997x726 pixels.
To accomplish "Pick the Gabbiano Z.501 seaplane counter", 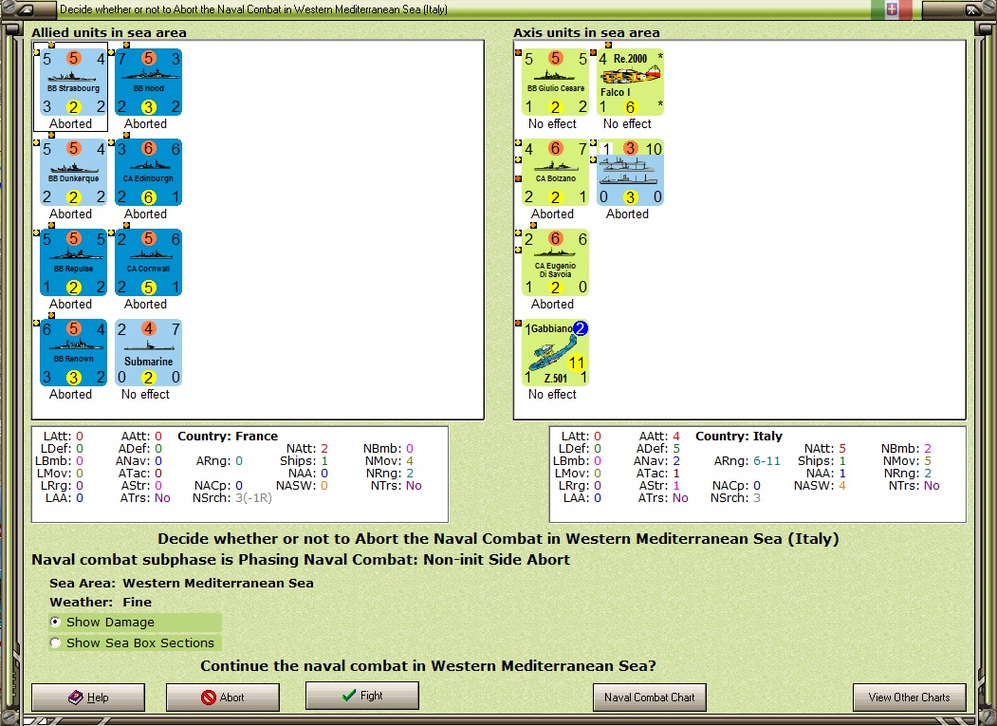I will (556, 353).
